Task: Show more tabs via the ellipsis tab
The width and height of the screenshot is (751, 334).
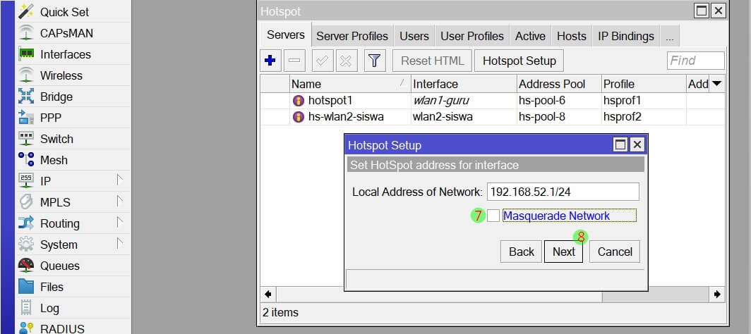Action: point(669,36)
